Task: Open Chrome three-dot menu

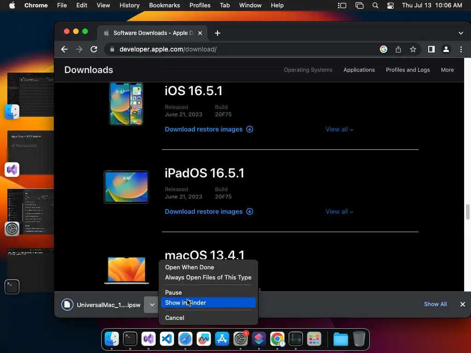Action: point(461,49)
